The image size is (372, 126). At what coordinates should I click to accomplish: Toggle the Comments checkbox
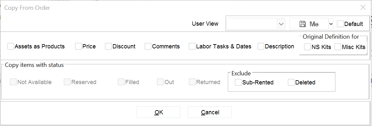point(148,46)
